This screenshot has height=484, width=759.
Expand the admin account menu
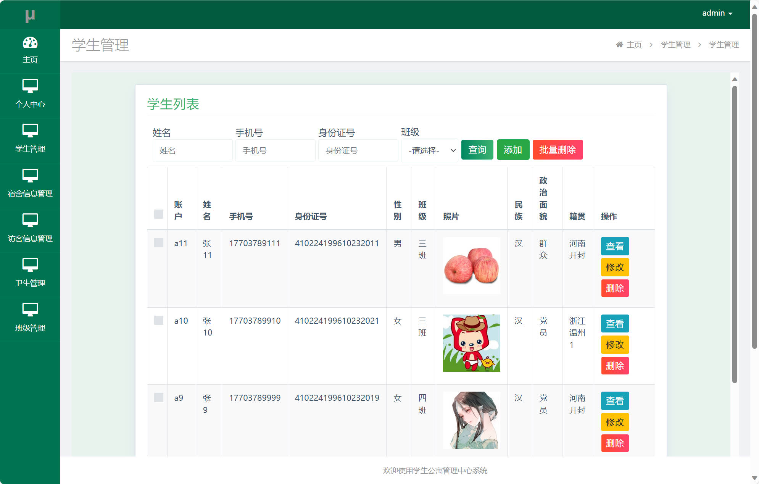click(717, 13)
